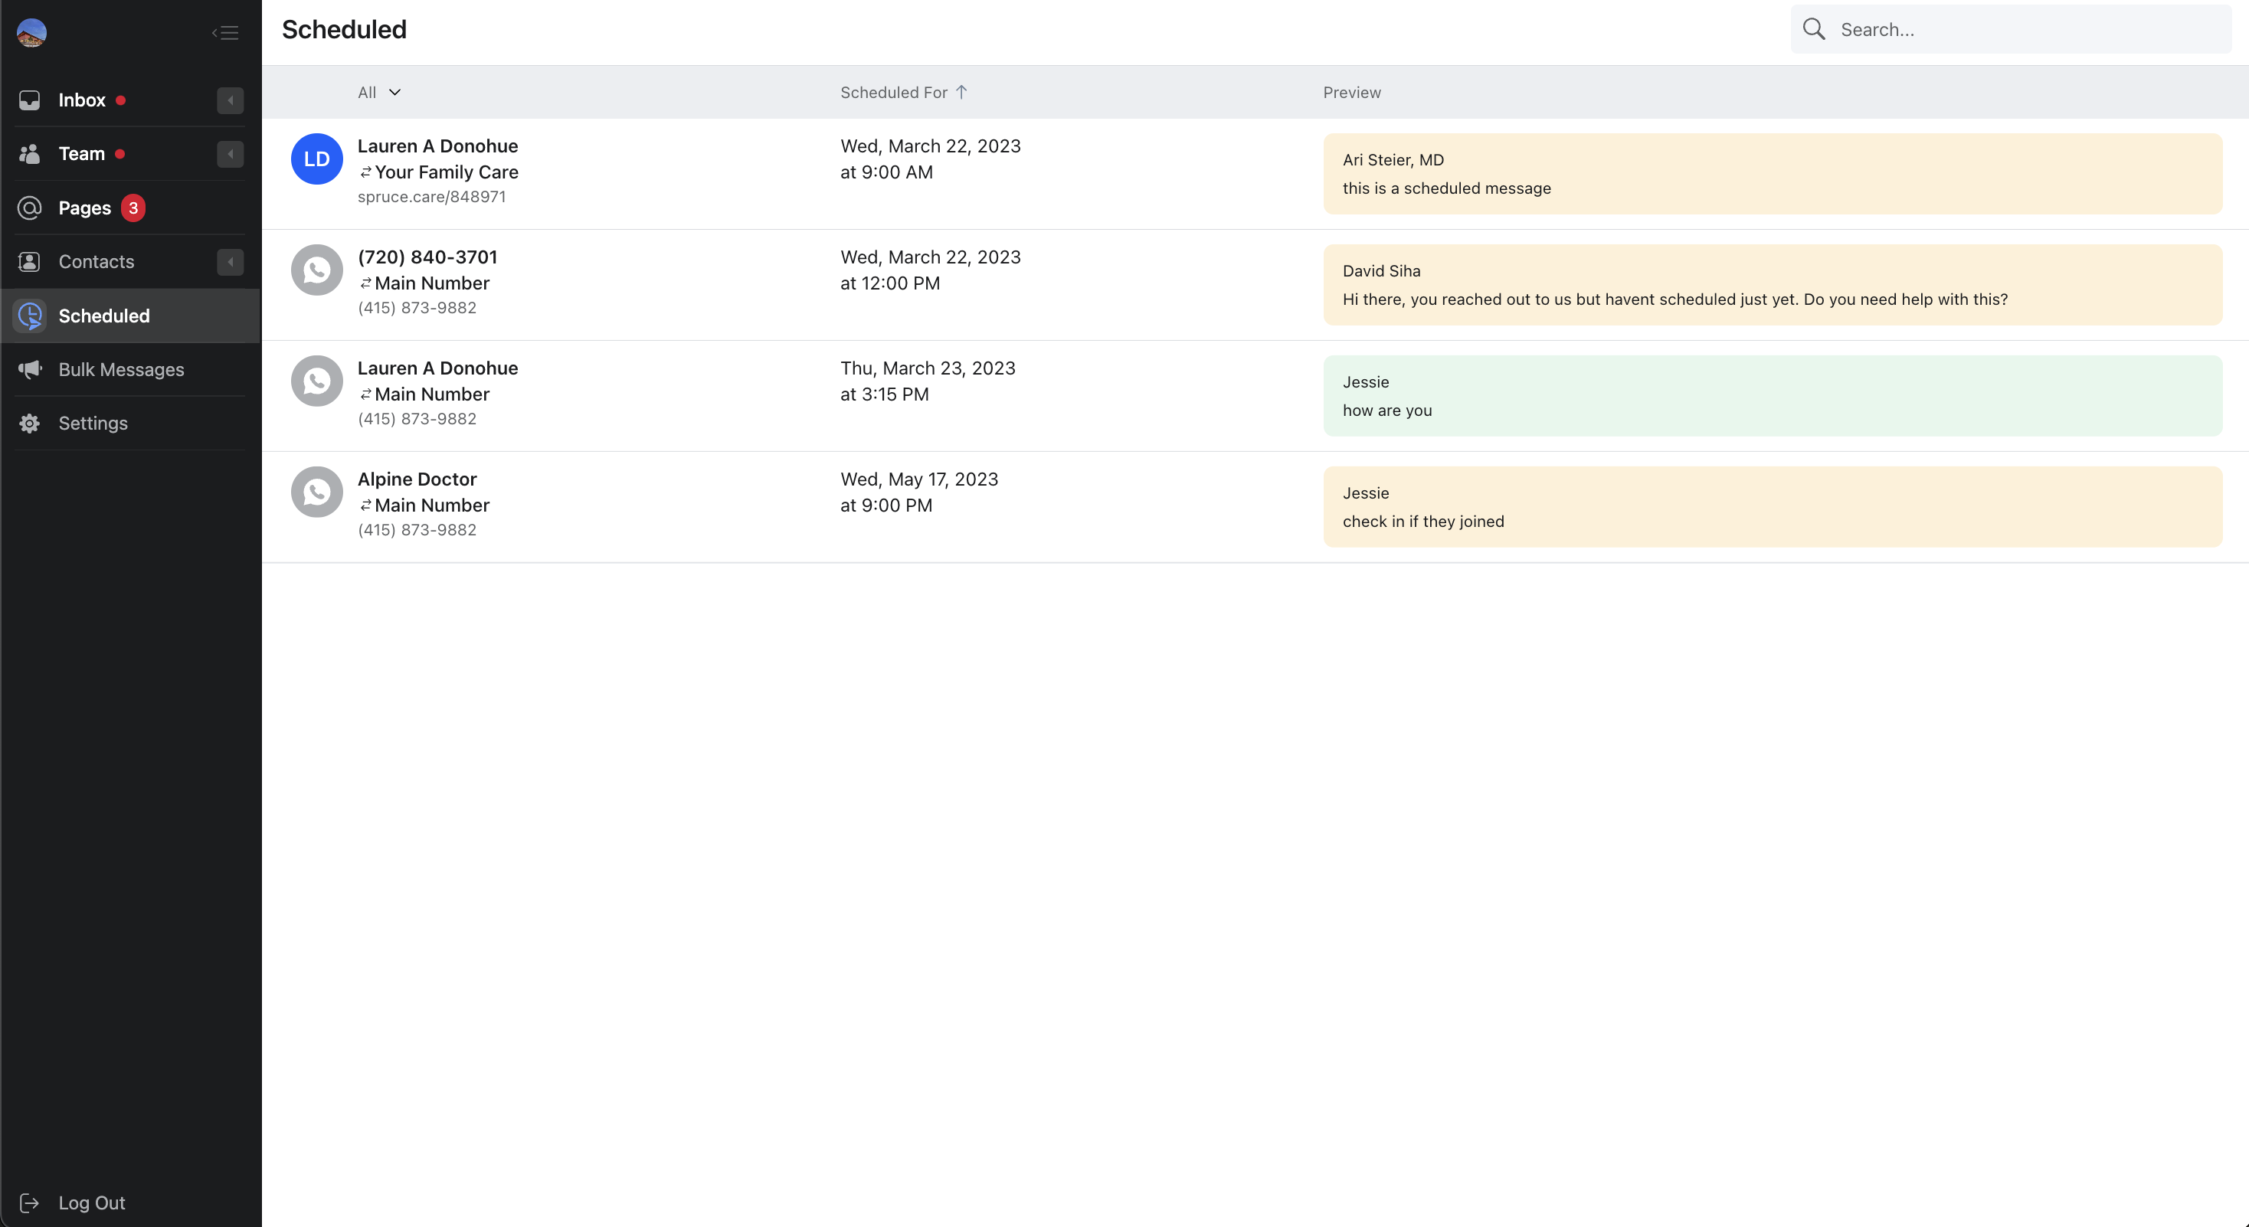Open the All filter dropdown
The height and width of the screenshot is (1227, 2249).
click(x=380, y=92)
